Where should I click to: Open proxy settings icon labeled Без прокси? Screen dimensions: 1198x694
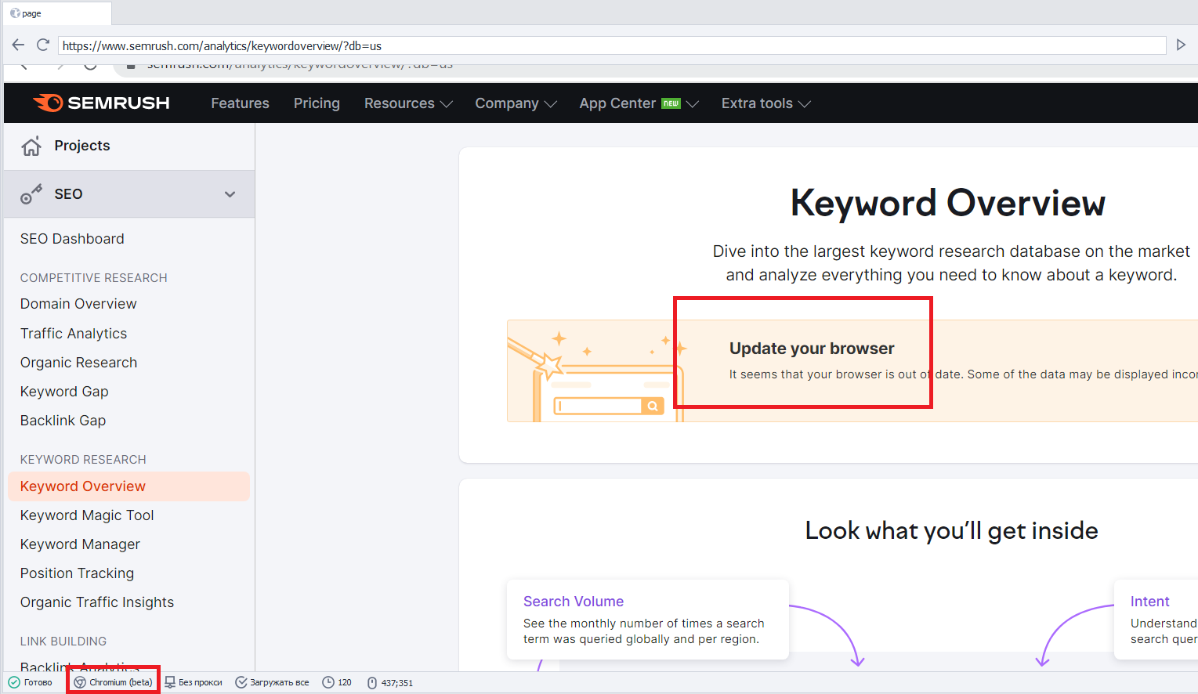(170, 682)
